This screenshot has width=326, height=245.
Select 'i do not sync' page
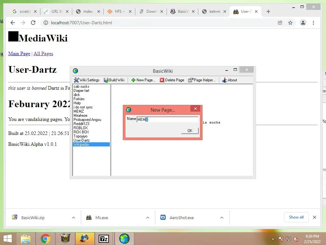click(83, 107)
